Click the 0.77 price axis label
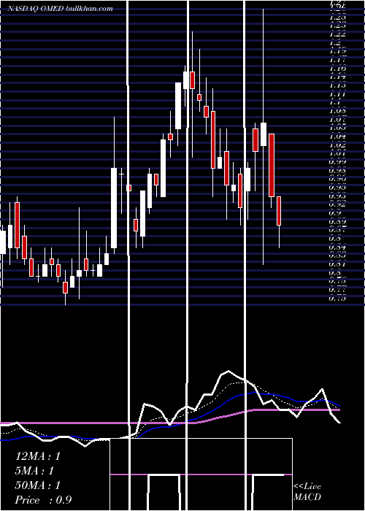The width and height of the screenshot is (365, 511). pos(337,289)
